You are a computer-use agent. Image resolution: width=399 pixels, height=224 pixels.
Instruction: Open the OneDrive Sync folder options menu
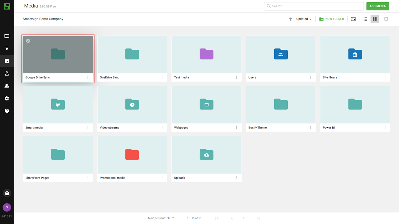point(162,77)
